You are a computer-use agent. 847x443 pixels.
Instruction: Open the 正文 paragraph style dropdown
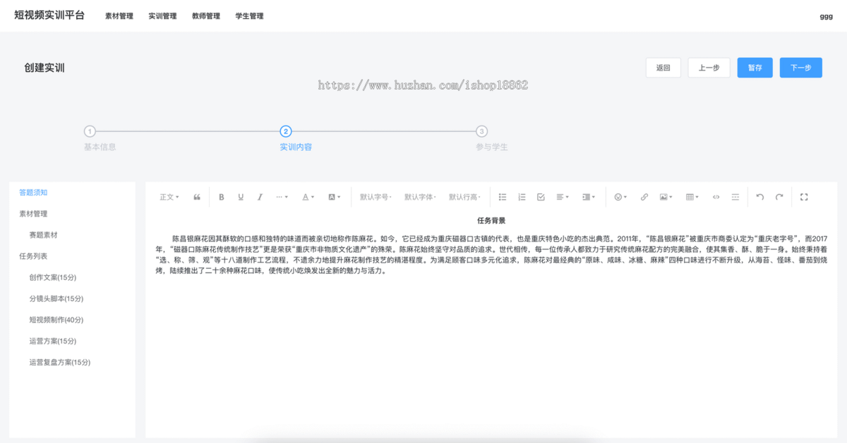pos(169,197)
